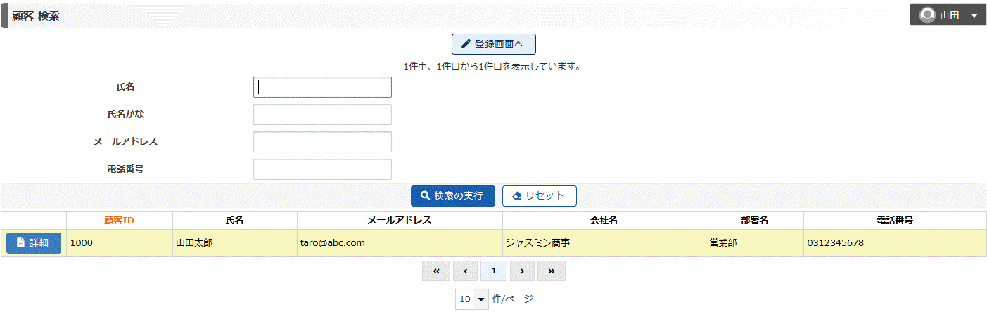
Task: Click the リセット button
Action: click(540, 196)
